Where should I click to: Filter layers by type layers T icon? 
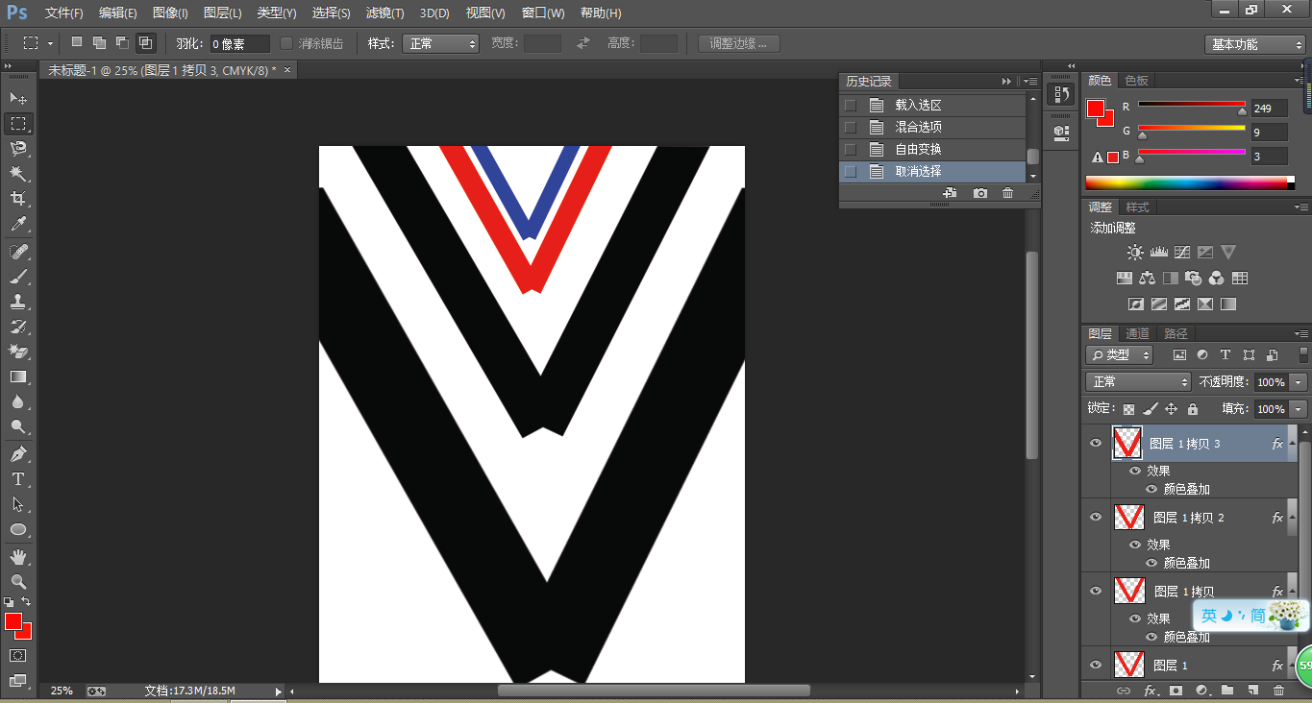click(x=1225, y=354)
